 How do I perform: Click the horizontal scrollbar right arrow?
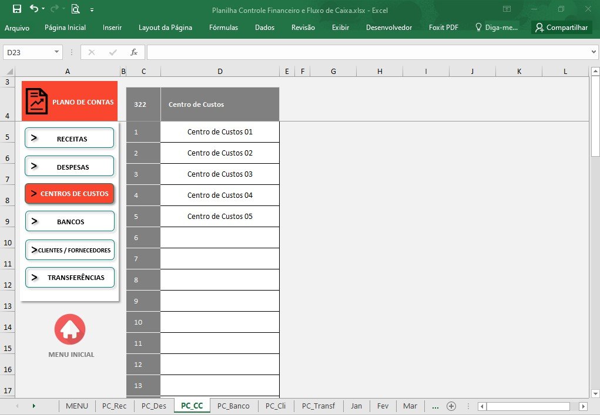(583, 406)
